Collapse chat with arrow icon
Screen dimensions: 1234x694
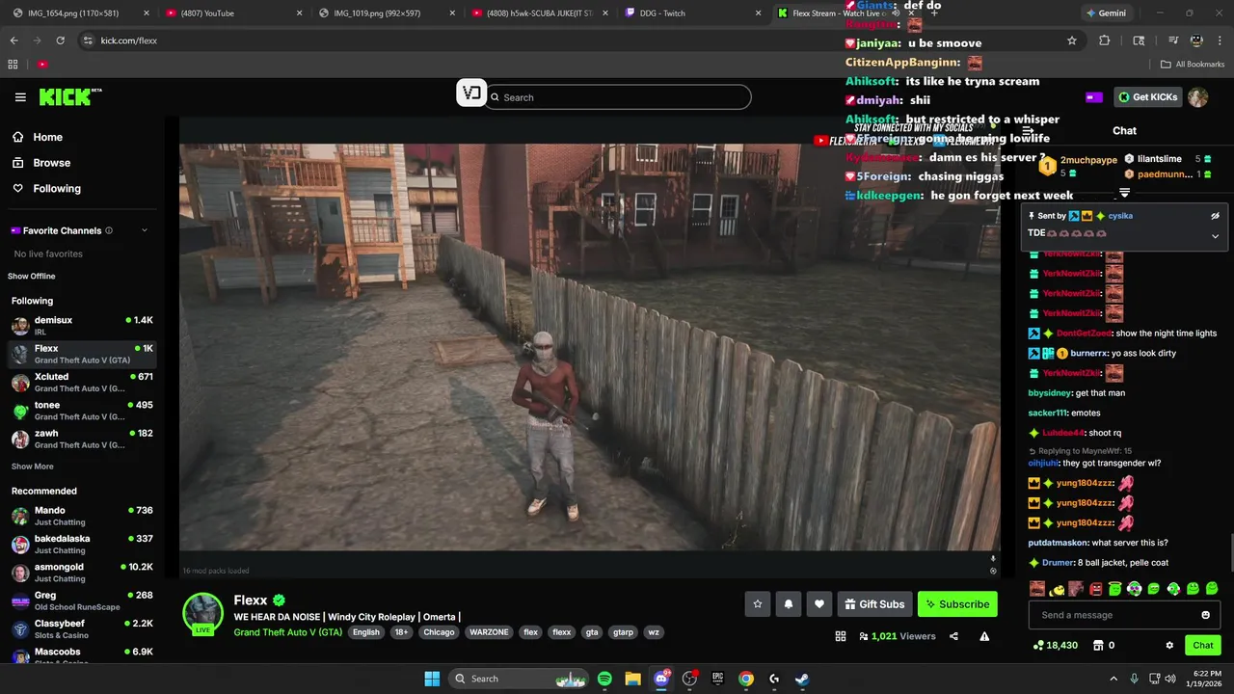click(1028, 130)
